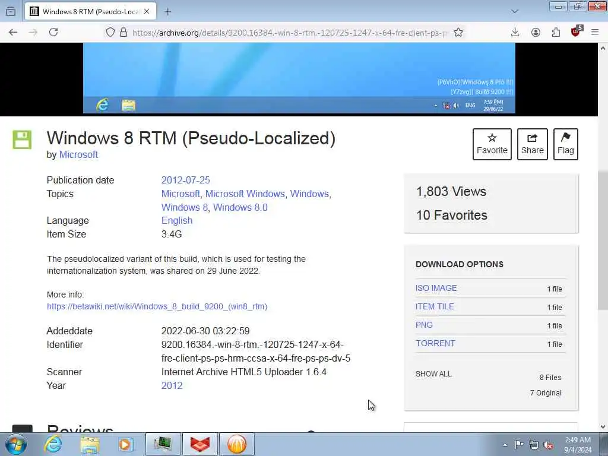Open Firefox View at tab strip start

[11, 11]
